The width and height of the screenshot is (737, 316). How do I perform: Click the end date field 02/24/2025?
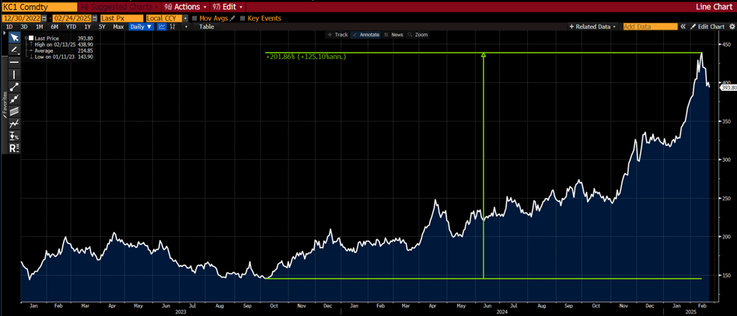(x=73, y=19)
